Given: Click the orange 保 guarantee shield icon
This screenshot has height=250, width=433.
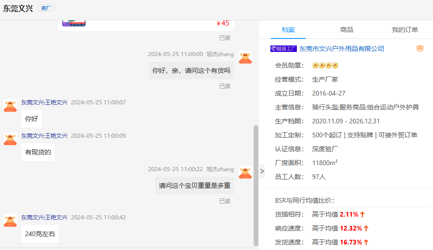Looking at the screenshot, I should (x=420, y=49).
